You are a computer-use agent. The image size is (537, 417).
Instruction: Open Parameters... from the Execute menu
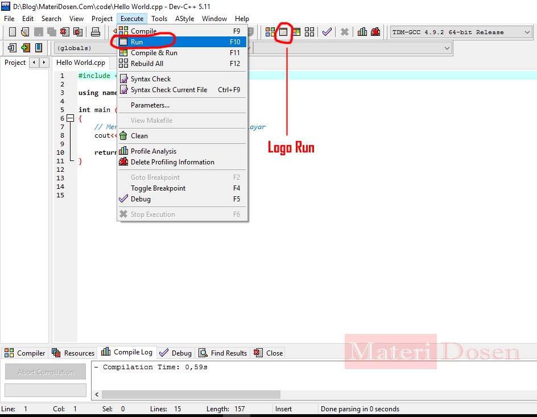(x=182, y=105)
